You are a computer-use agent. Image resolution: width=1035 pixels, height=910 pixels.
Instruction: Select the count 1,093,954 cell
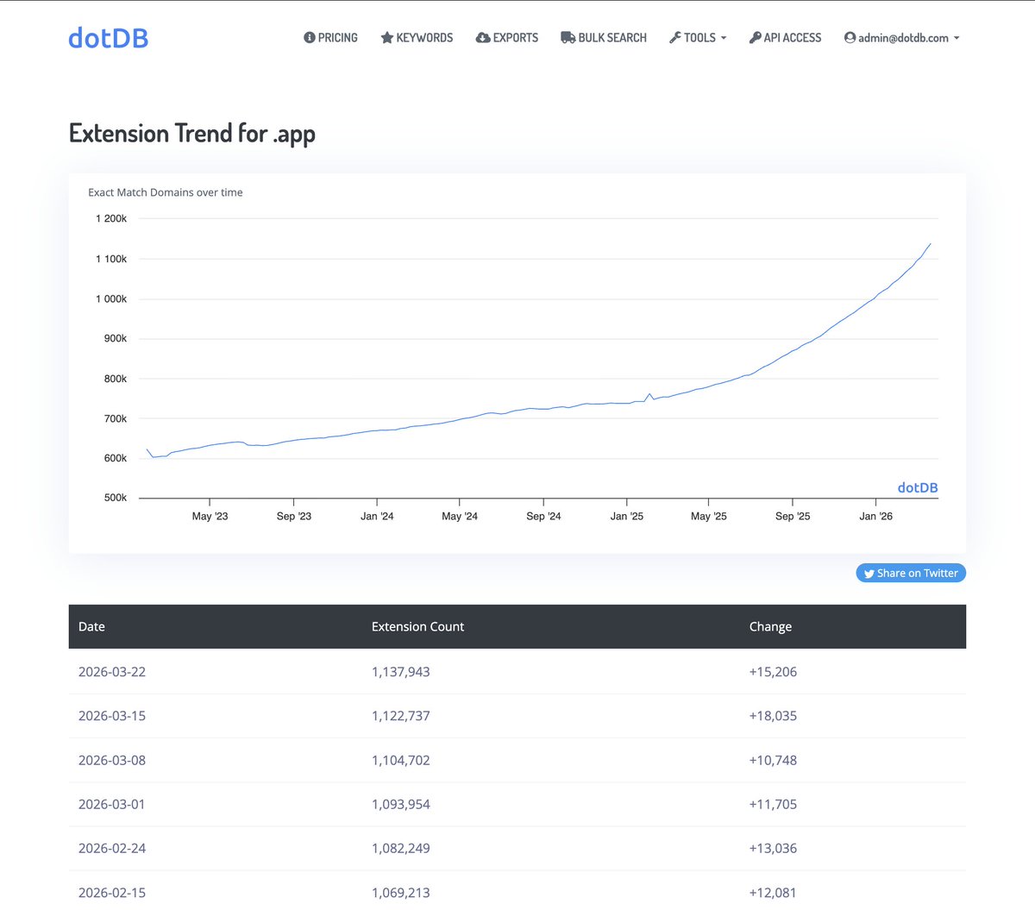[x=401, y=804]
